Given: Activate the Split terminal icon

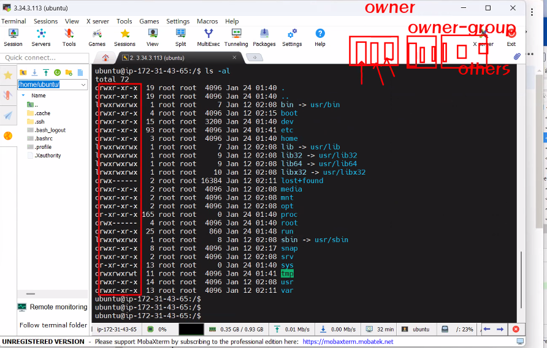Looking at the screenshot, I should 181,37.
